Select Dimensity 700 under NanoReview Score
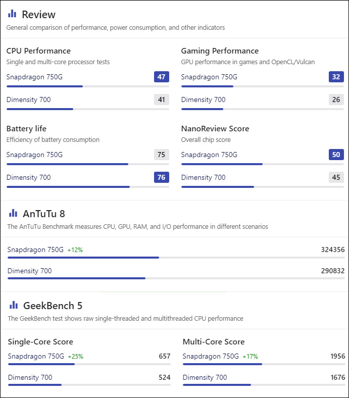 pyautogui.click(x=203, y=177)
